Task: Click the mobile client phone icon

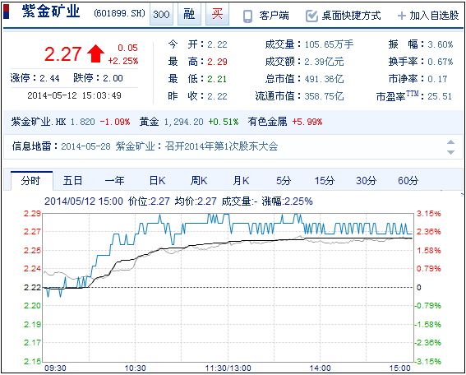Action: click(x=247, y=16)
